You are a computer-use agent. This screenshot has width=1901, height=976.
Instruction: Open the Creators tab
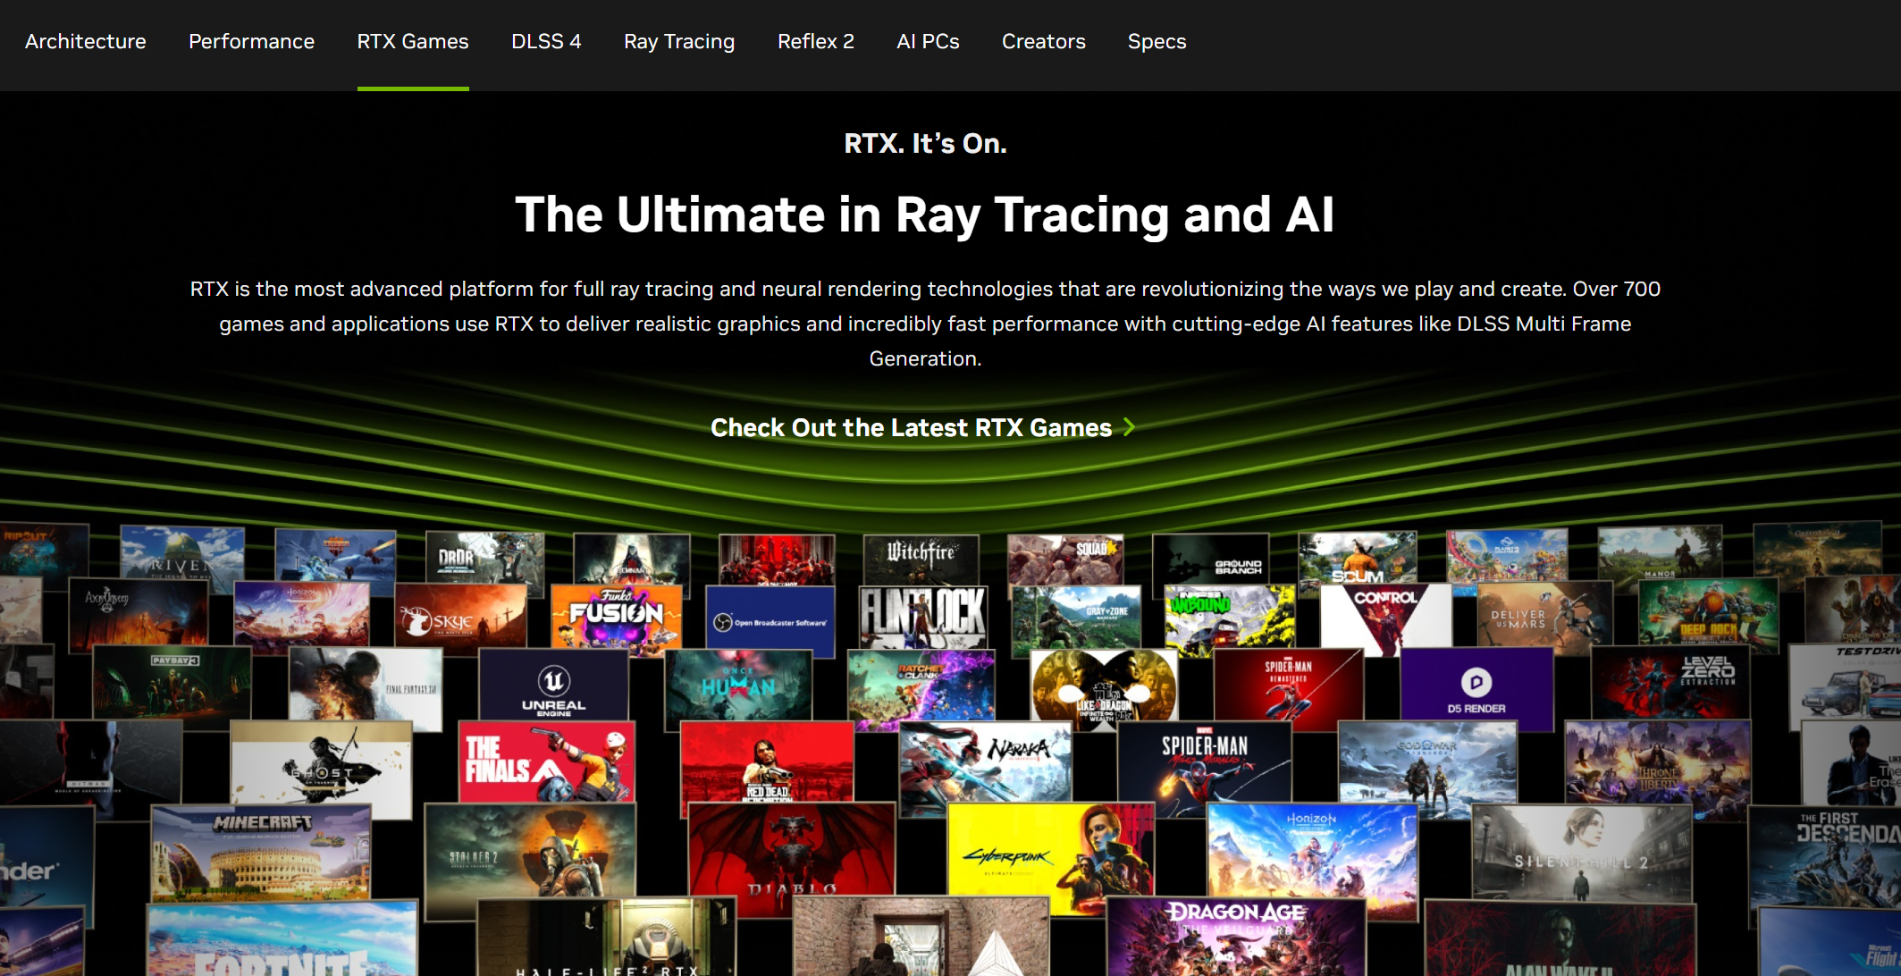(x=1043, y=41)
